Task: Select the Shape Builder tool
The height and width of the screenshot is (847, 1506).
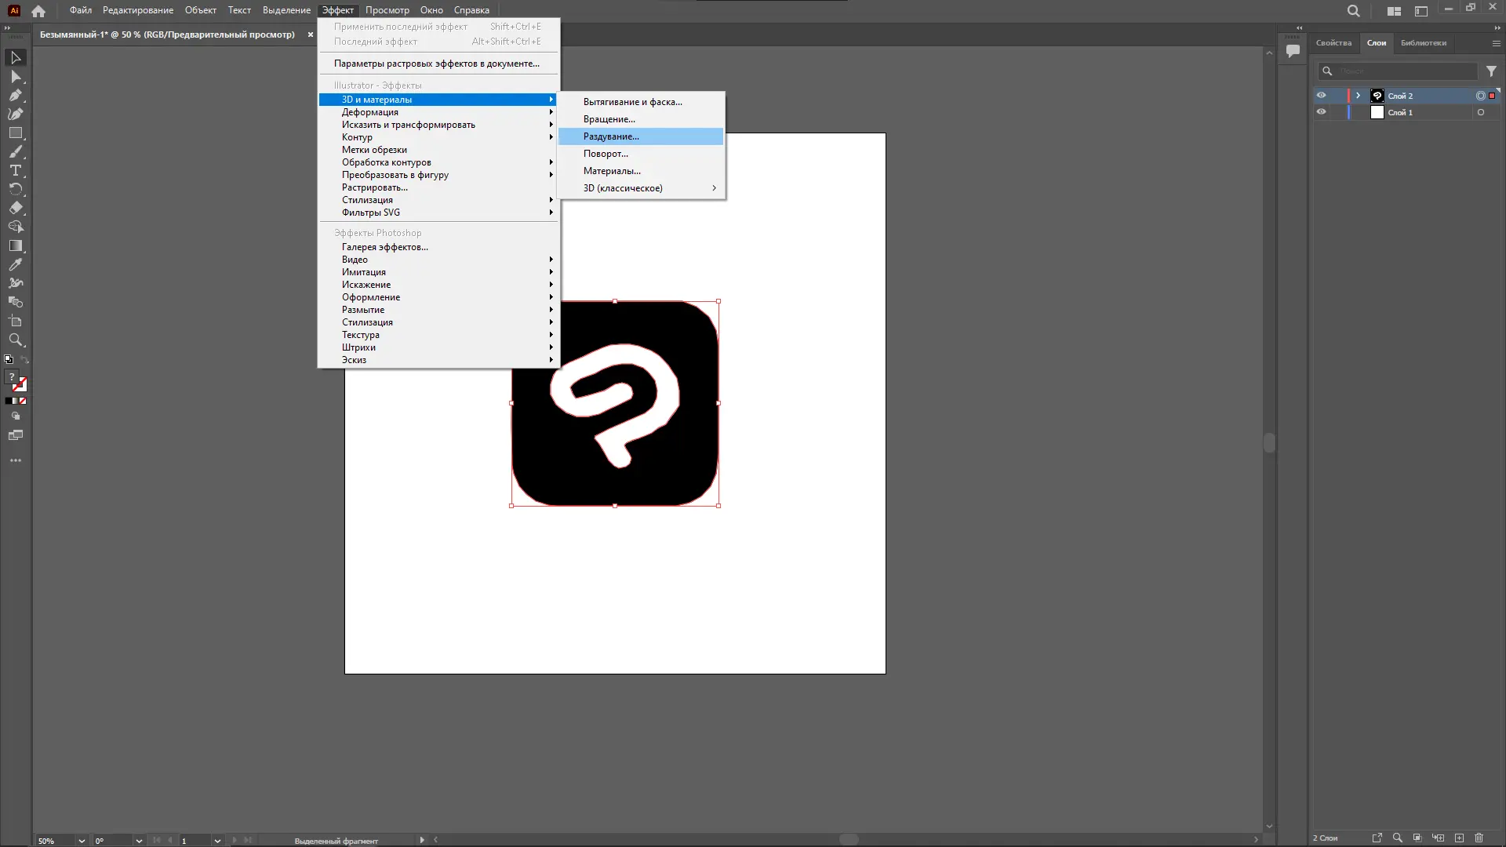Action: pyautogui.click(x=15, y=227)
